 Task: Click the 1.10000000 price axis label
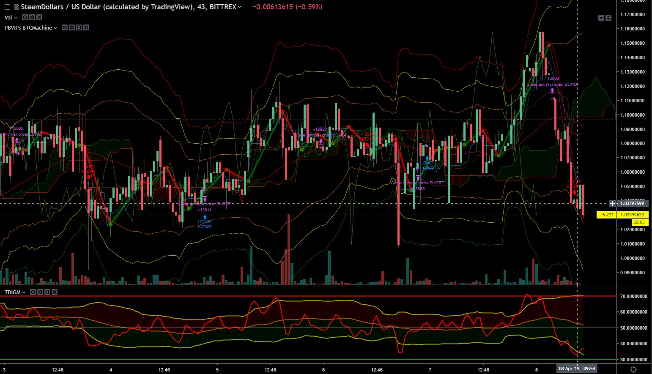point(633,115)
